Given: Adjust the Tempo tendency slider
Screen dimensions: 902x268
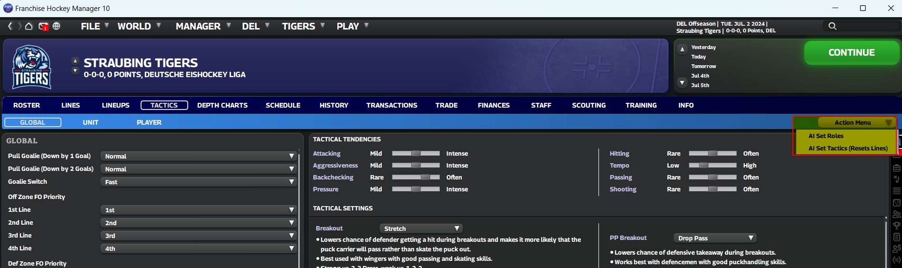Looking at the screenshot, I should coord(713,165).
